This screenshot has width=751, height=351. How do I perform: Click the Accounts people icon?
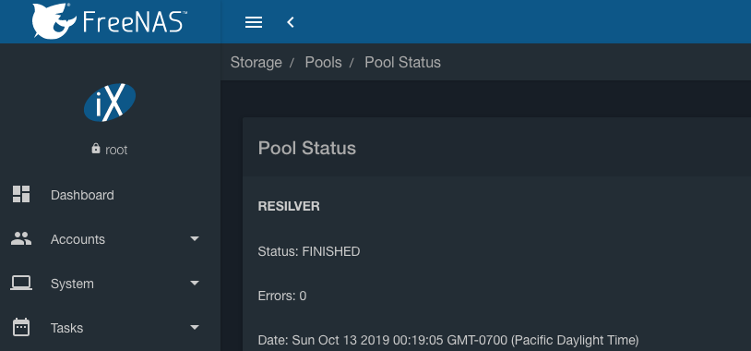click(x=21, y=238)
